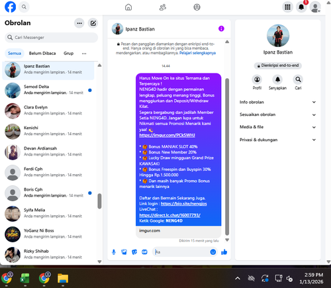Screen dimensions: 331x288
Task: Toggle conversation info purple icon
Action: [x=221, y=28]
